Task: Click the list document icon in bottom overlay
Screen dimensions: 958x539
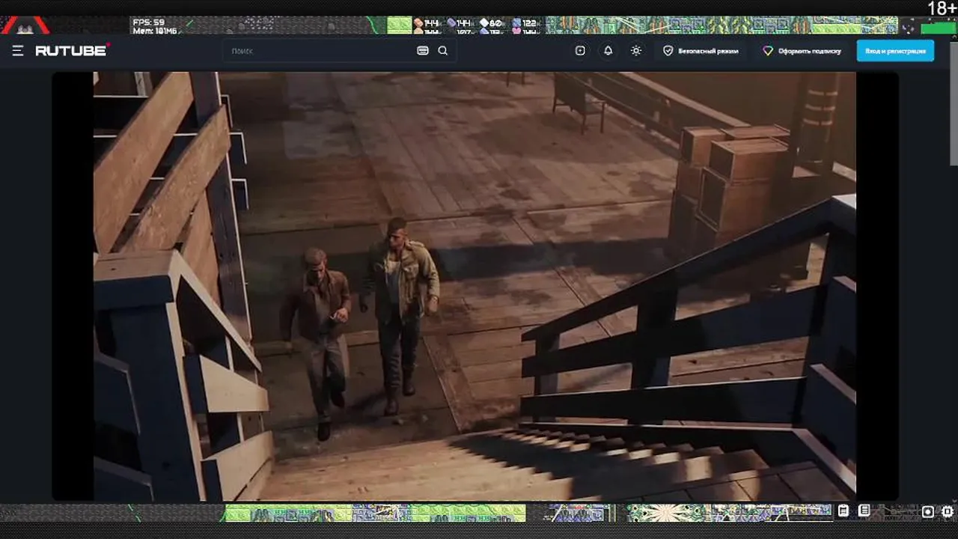Action: (x=864, y=511)
